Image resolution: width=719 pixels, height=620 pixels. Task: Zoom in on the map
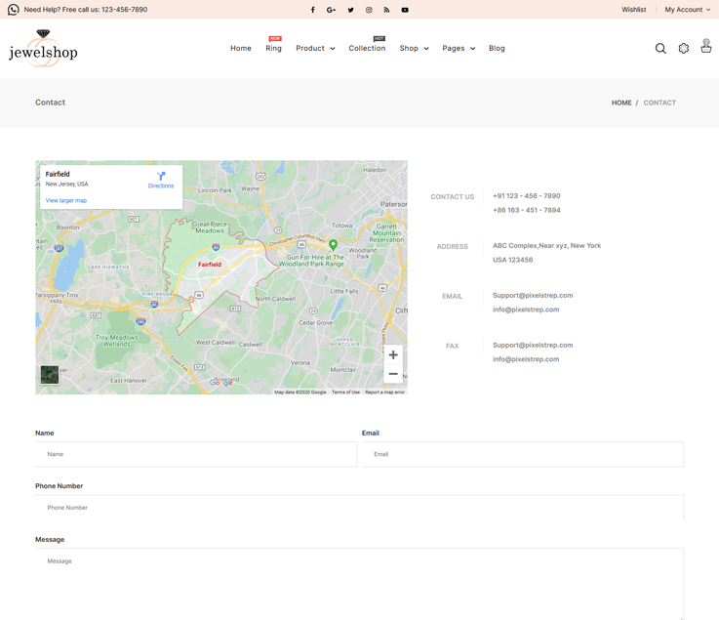point(393,355)
